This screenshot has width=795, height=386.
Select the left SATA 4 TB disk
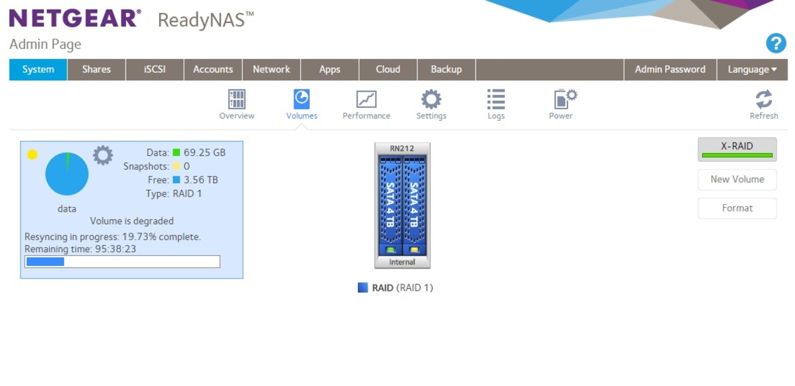pos(390,204)
